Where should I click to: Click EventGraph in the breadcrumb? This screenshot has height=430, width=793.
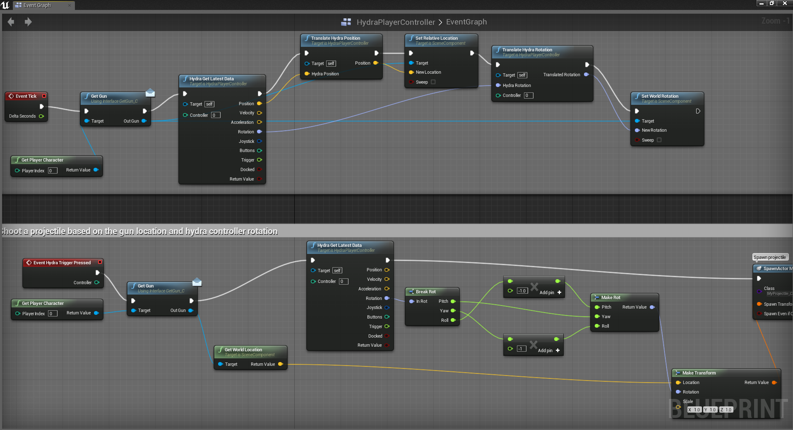[466, 22]
